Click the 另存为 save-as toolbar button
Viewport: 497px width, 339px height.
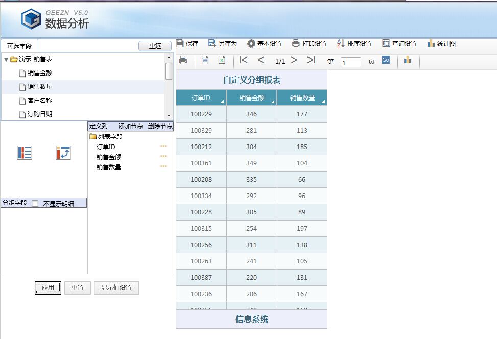(x=223, y=44)
